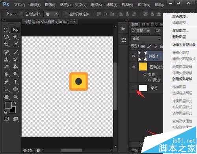This screenshot has width=197, height=154.
Task: Select the Magic Wand tool
Action: (x=15, y=37)
